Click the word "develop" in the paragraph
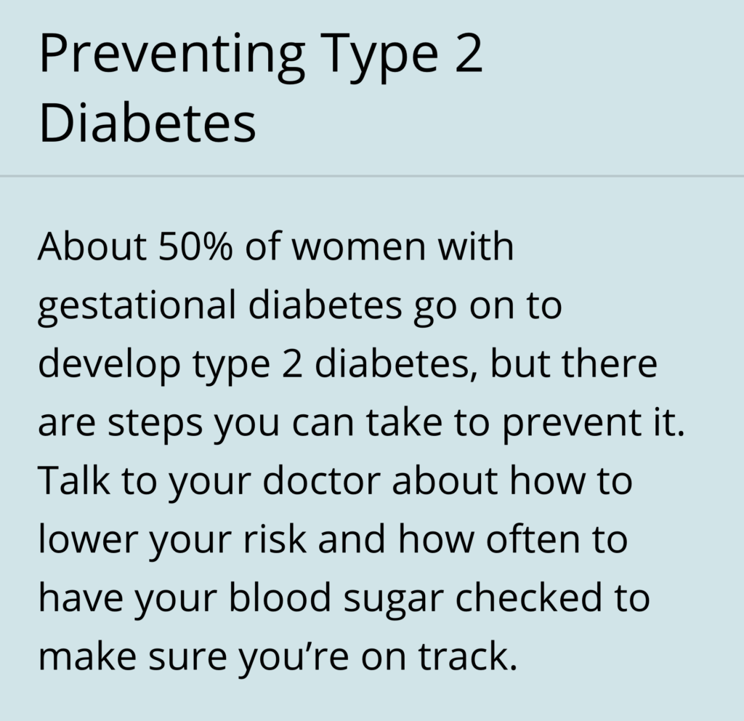 109,365
